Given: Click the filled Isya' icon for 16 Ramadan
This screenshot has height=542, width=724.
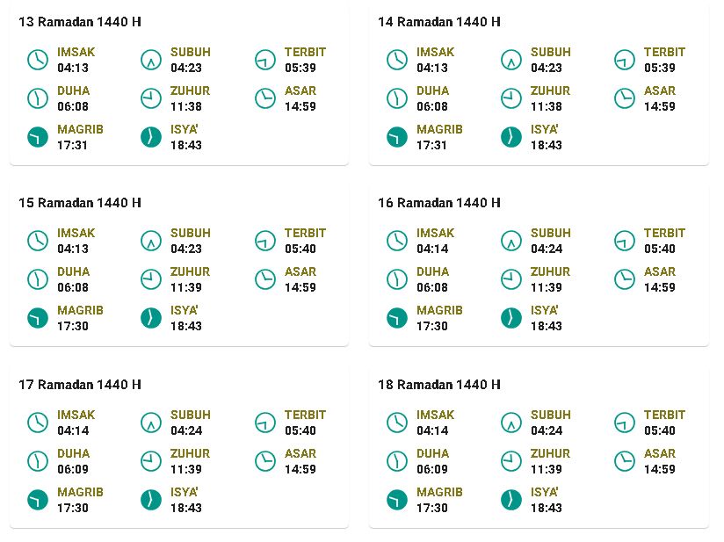Looking at the screenshot, I should click(x=511, y=318).
